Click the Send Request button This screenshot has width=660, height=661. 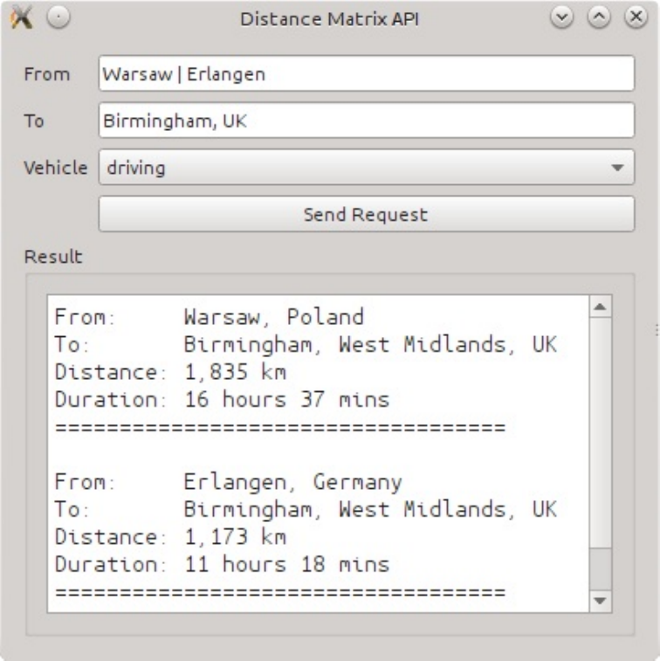coord(367,214)
